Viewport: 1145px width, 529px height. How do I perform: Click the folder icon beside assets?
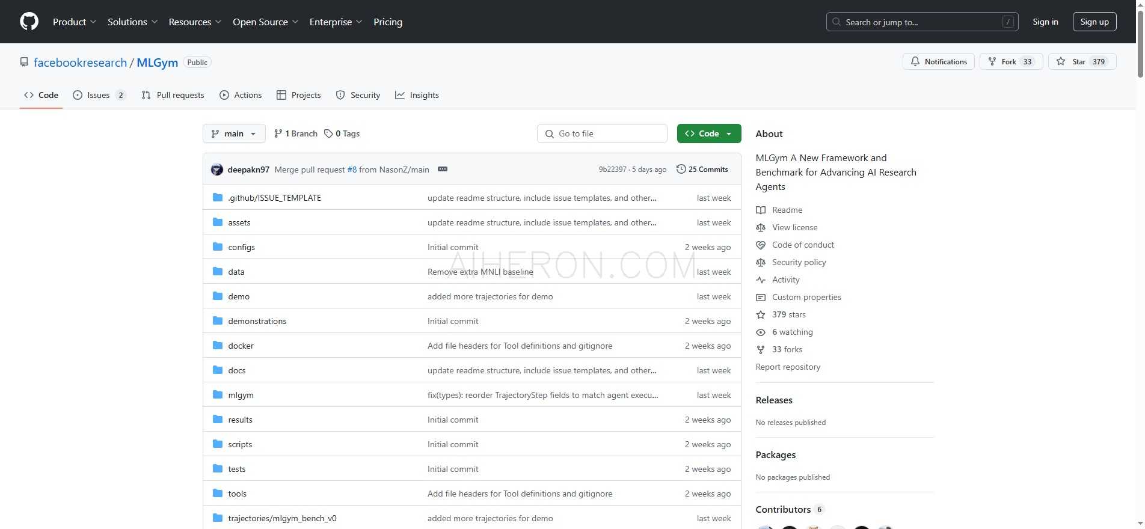218,222
